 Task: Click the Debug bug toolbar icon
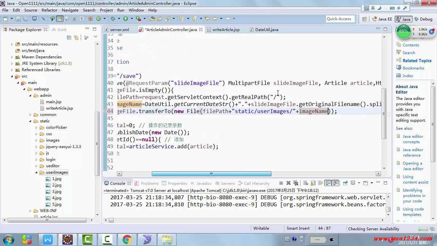[113, 19]
